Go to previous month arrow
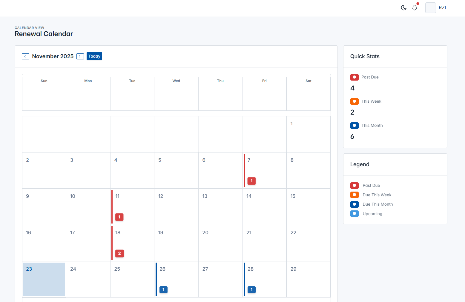Screen dimensions: 465x302 tap(25, 56)
